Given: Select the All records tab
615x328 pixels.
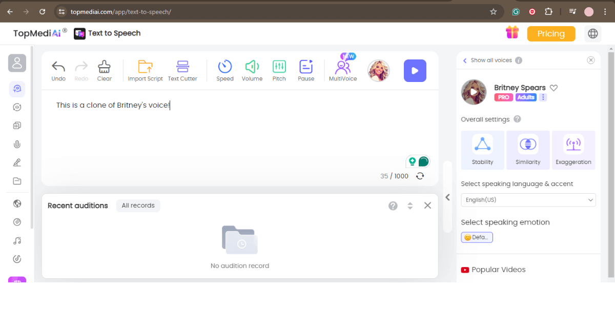Looking at the screenshot, I should coord(138,206).
